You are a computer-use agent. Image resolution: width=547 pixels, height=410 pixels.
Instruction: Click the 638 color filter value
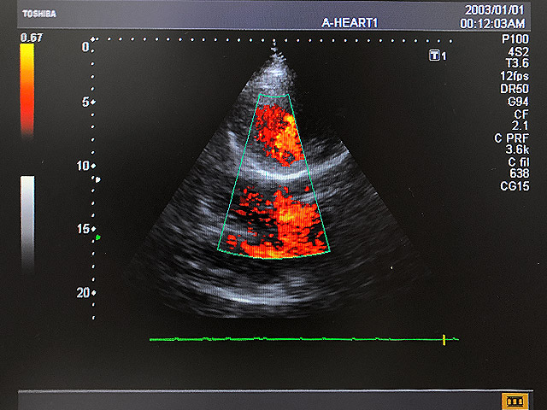pos(519,173)
